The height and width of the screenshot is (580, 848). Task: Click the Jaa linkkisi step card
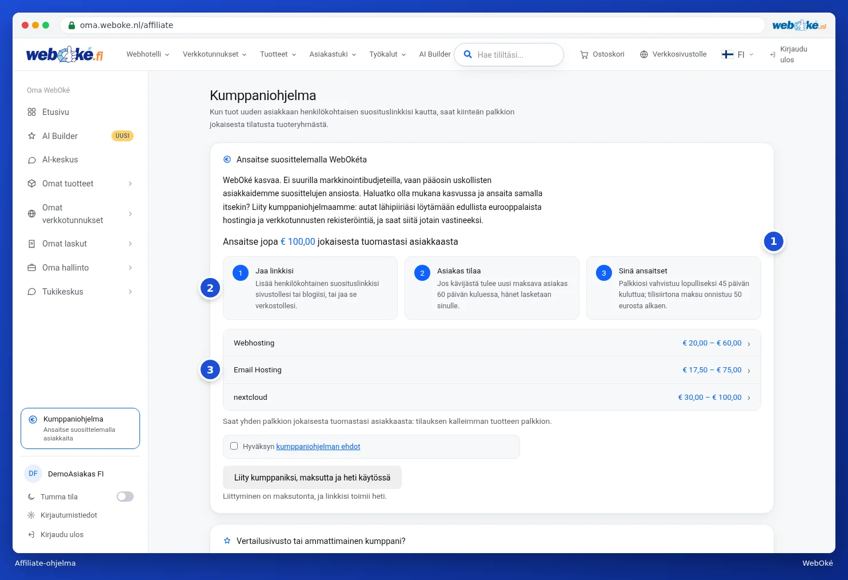[x=310, y=288]
